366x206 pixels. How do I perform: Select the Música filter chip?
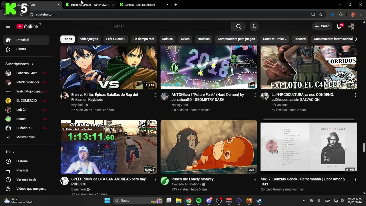click(167, 39)
